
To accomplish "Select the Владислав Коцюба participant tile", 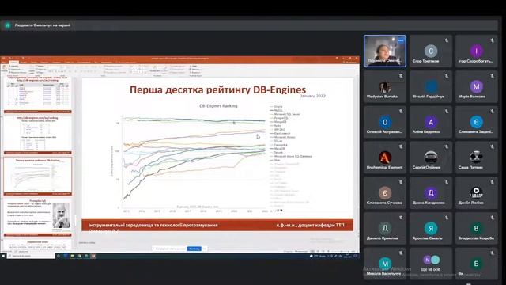I will pyautogui.click(x=476, y=229).
